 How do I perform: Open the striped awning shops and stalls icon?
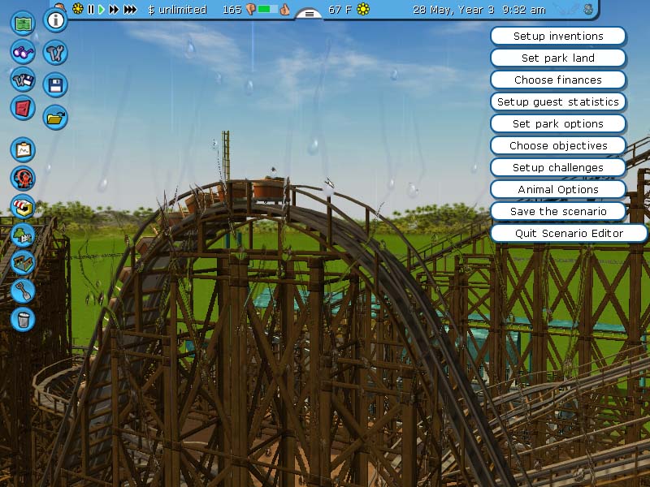pyautogui.click(x=23, y=207)
